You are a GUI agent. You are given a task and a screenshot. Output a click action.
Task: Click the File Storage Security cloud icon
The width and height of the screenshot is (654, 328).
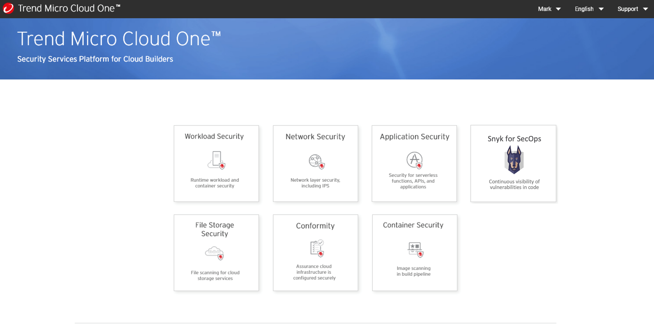pyautogui.click(x=214, y=253)
